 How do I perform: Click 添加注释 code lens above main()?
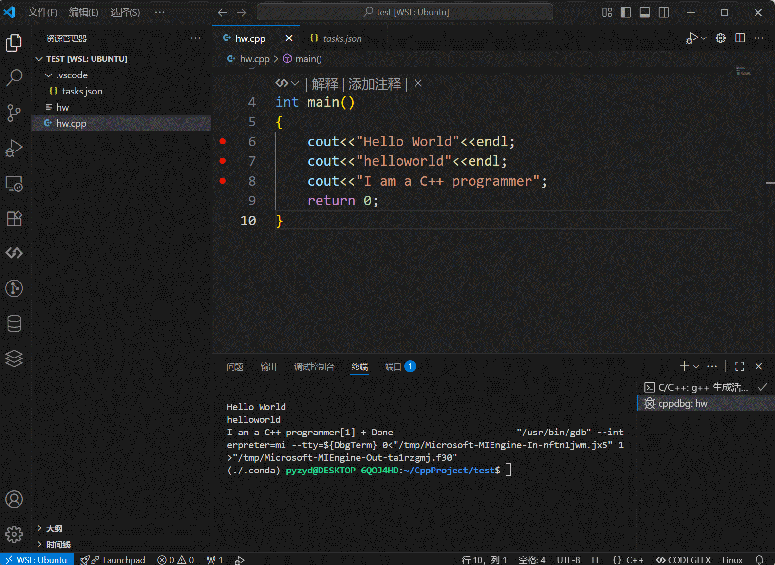(x=375, y=84)
